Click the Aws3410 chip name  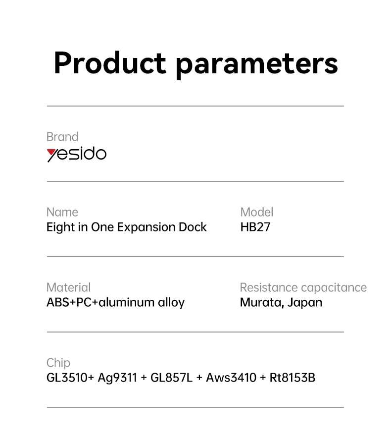click(231, 378)
